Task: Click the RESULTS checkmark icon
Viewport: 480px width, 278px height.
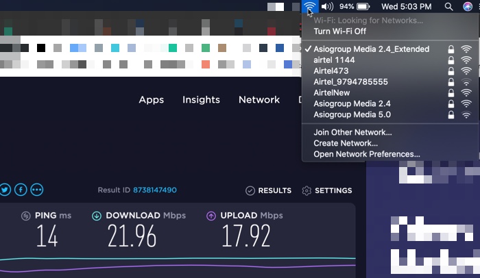Action: 250,190
